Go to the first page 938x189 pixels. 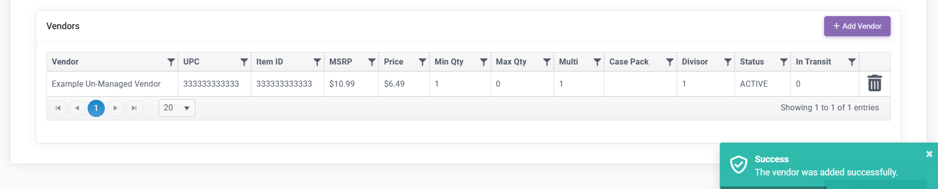[58, 108]
